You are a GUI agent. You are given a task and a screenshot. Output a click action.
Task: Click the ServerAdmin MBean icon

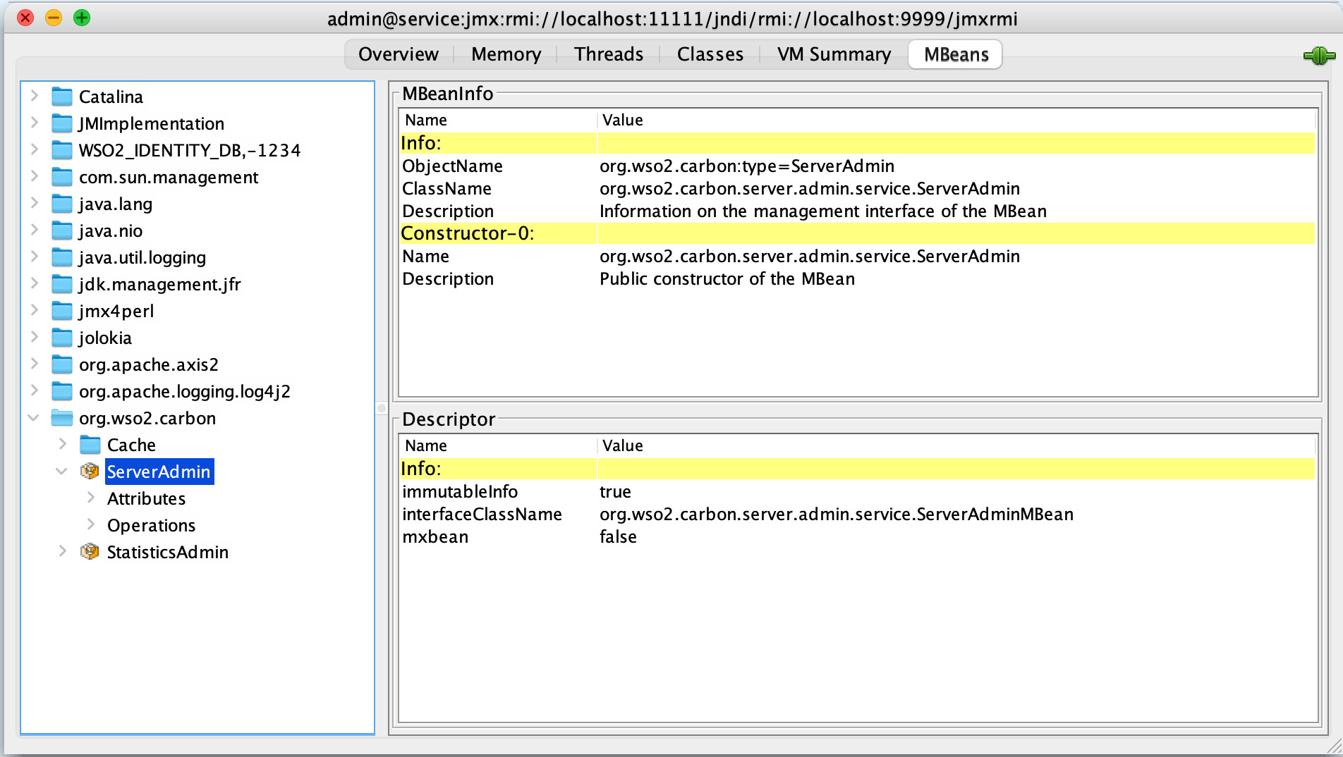pos(90,472)
